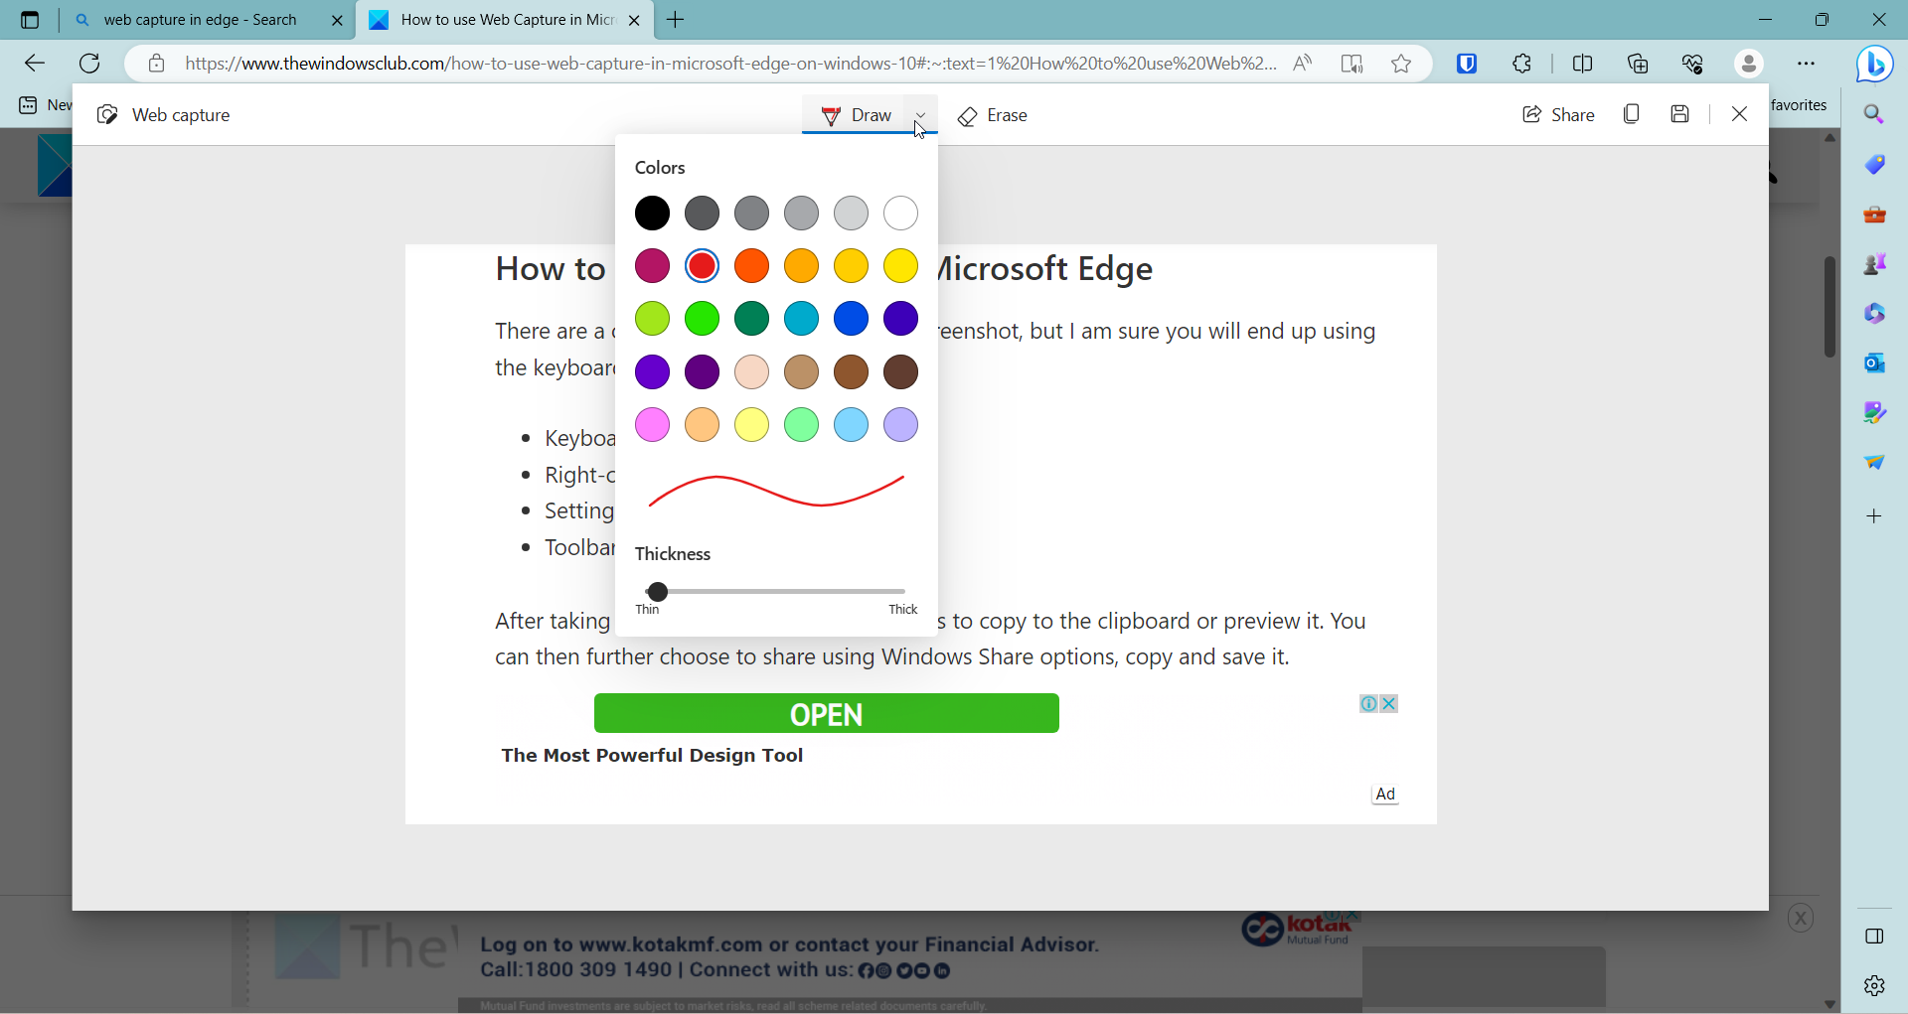Viewport: 1908px width, 1014px height.
Task: Click the scrollbar down arrow
Action: [1829, 1003]
